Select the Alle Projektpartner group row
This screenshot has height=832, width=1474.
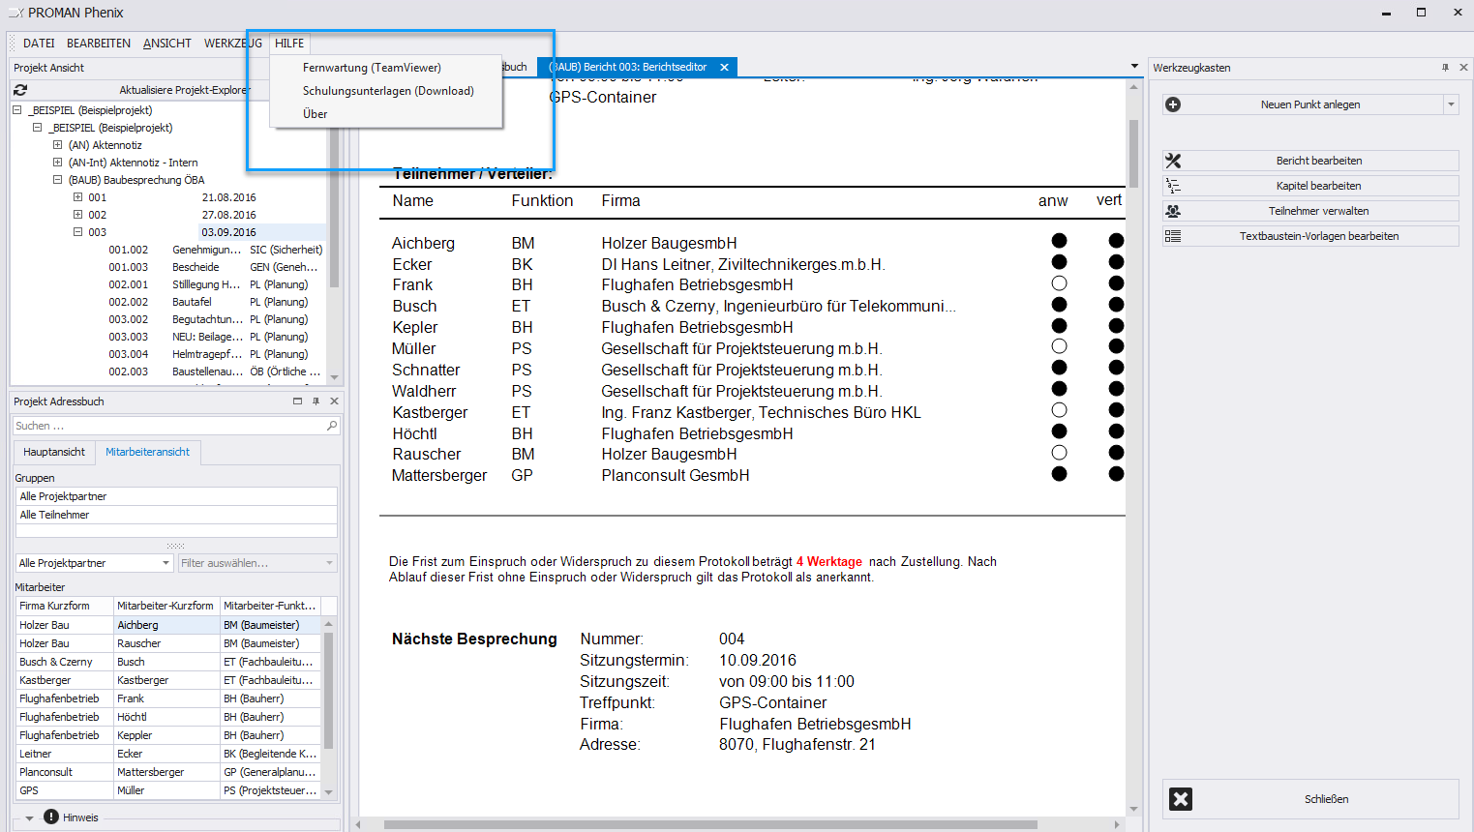pyautogui.click(x=177, y=496)
